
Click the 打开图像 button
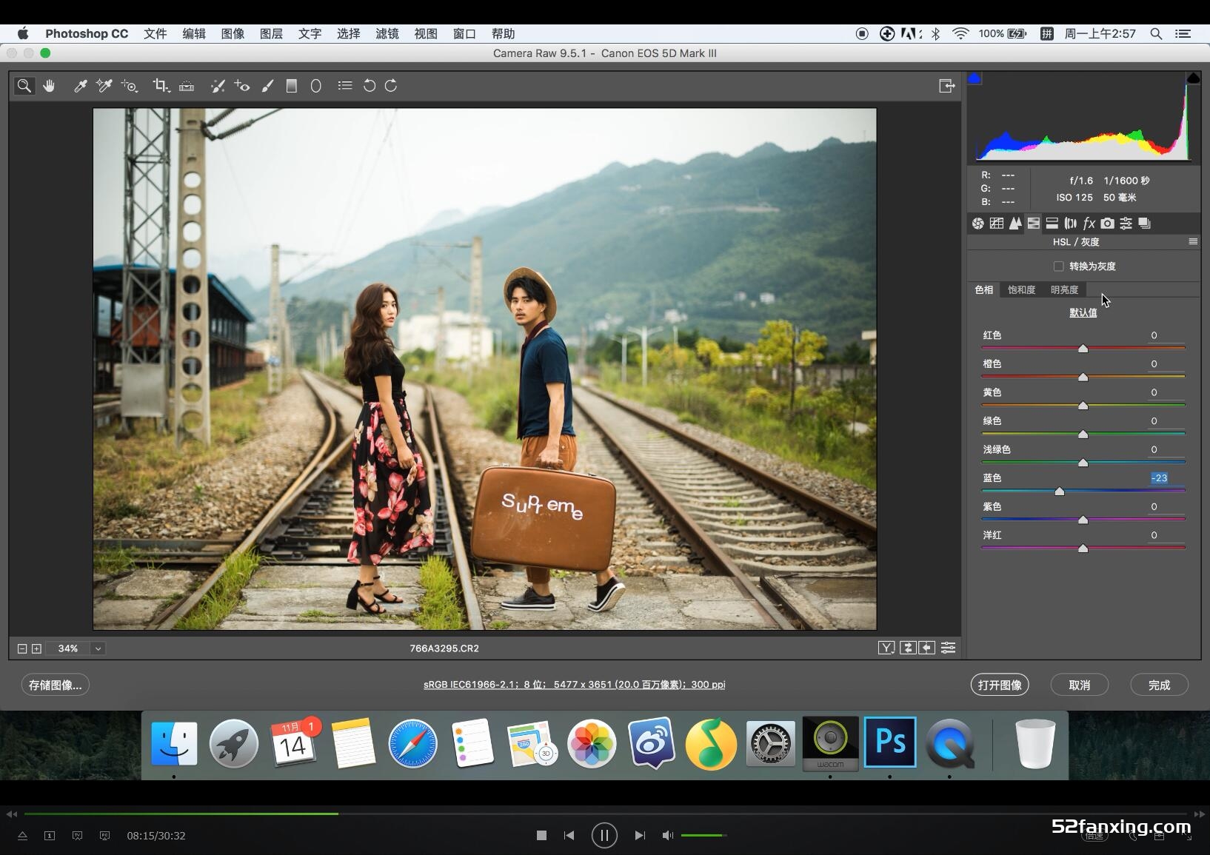pyautogui.click(x=1000, y=685)
